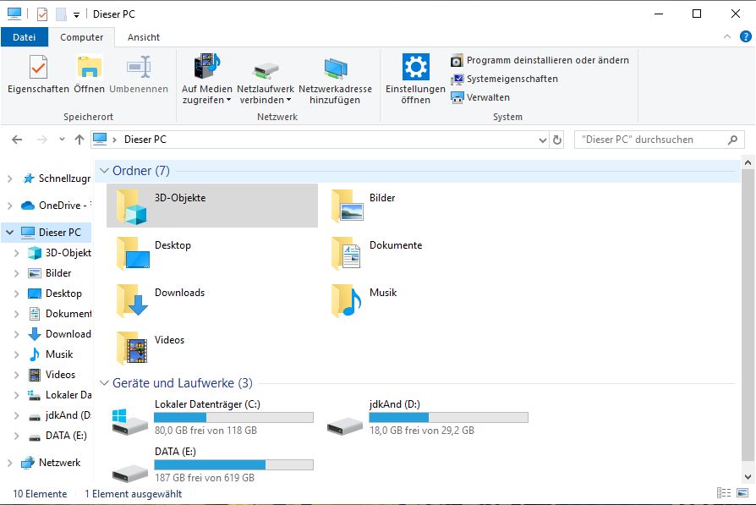Open Eigenschaften in the ribbon
756x505 pixels.
tap(38, 74)
